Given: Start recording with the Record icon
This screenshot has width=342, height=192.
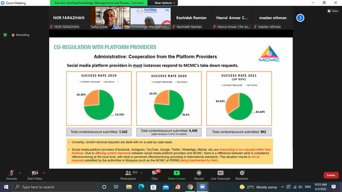Looking at the screenshot, I should [199, 173].
